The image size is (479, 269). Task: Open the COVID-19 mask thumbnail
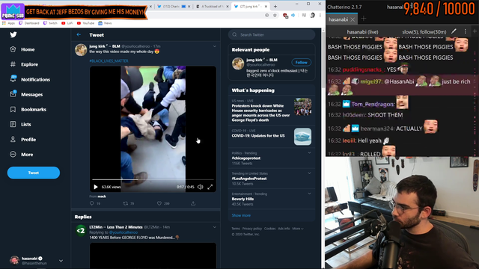(x=302, y=136)
